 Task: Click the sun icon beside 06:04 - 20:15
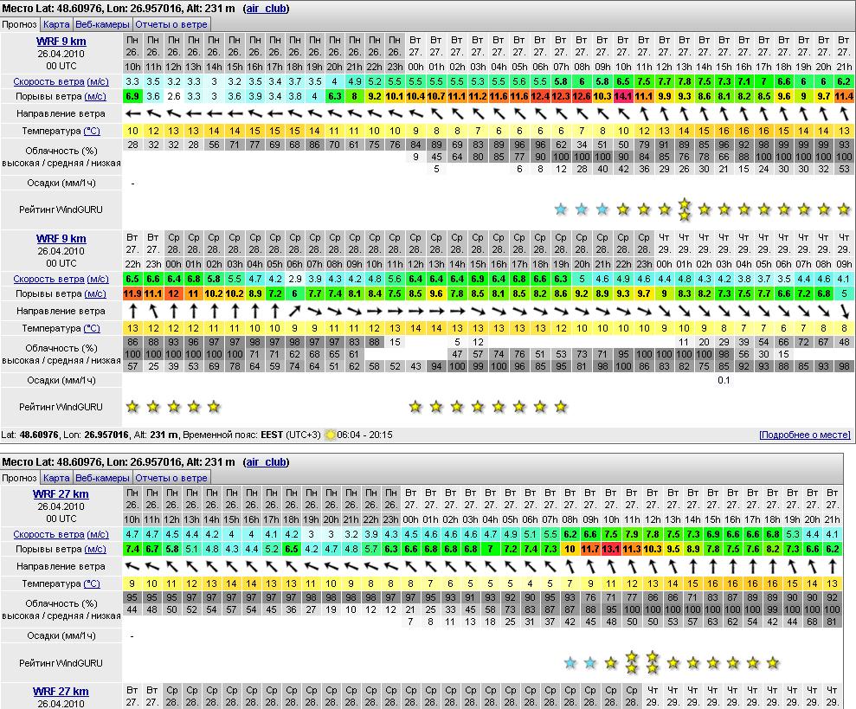tap(330, 435)
